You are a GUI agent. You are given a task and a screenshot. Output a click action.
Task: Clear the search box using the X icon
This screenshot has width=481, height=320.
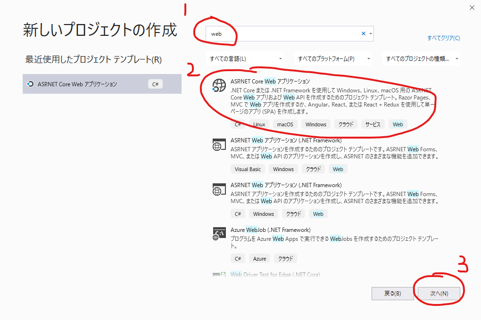[363, 33]
